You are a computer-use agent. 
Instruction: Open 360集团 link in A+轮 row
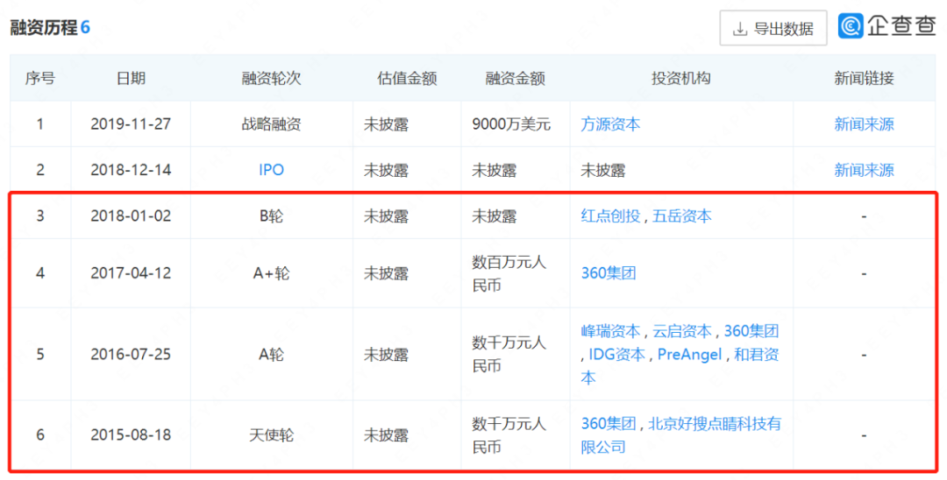click(608, 273)
